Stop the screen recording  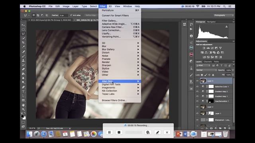point(119,132)
